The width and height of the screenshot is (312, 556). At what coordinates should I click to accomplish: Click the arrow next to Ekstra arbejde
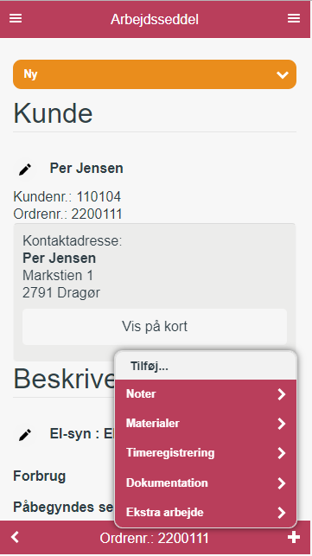point(282,513)
